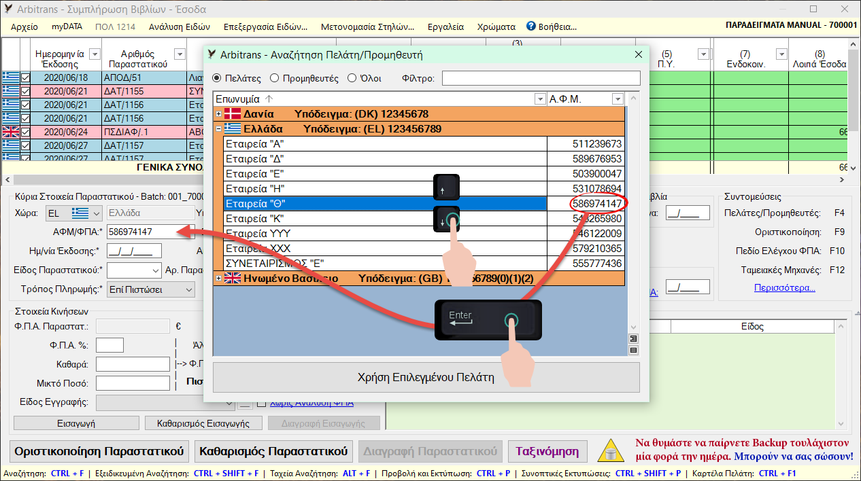Untick the checkbox of the ΠΣΔΙΑΦ/.1 row

(26, 132)
